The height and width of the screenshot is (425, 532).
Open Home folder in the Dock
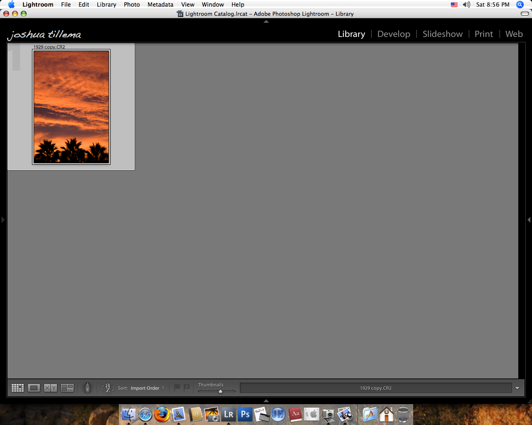click(x=386, y=414)
